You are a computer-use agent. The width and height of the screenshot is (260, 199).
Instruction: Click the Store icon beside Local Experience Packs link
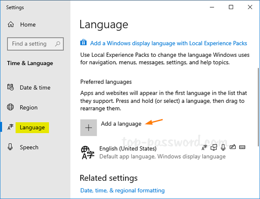[84, 43]
